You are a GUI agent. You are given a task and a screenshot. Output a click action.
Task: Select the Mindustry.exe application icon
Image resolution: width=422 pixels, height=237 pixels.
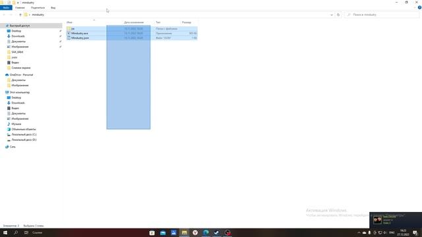(x=69, y=34)
